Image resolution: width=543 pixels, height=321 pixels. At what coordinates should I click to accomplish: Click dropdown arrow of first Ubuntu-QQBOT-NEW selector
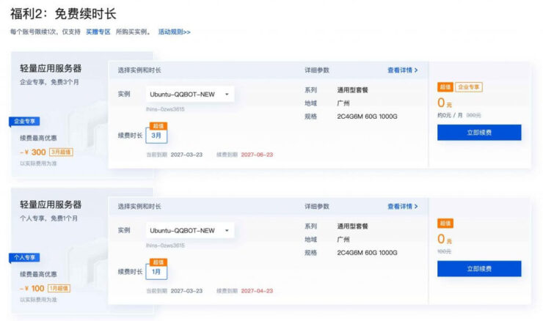[227, 94]
